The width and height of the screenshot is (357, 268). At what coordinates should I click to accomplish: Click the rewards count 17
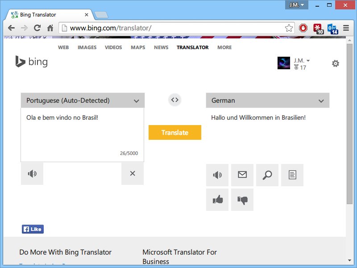pyautogui.click(x=300, y=67)
